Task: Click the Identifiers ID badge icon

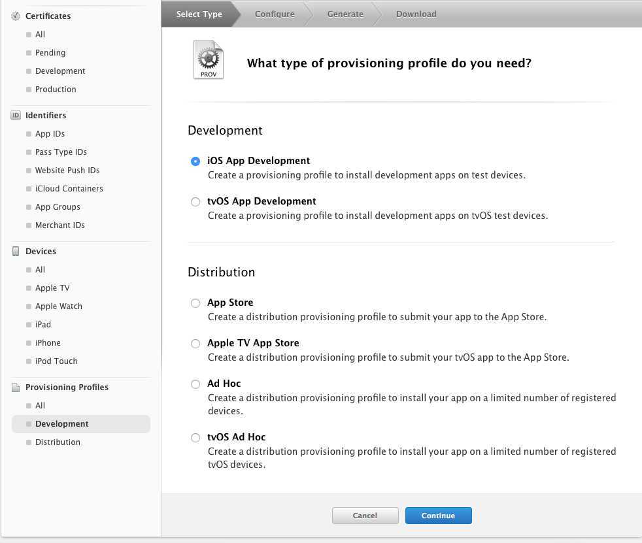Action: click(x=16, y=116)
